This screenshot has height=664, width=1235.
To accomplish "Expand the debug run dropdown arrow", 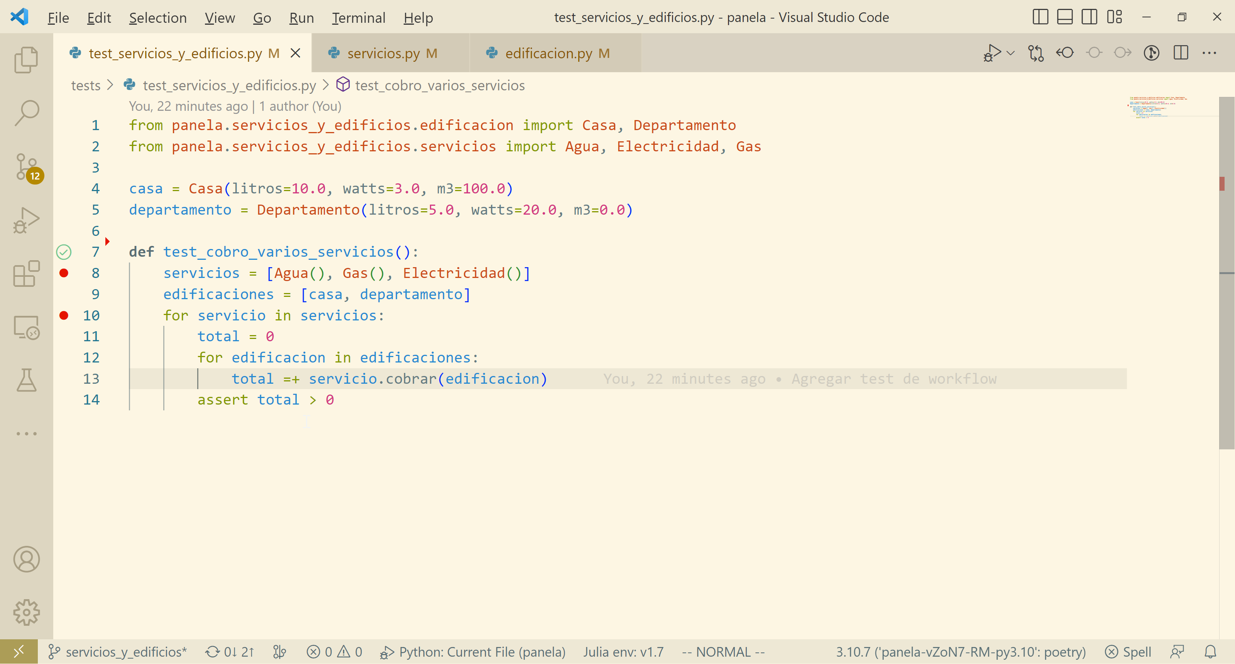I will click(x=1011, y=53).
